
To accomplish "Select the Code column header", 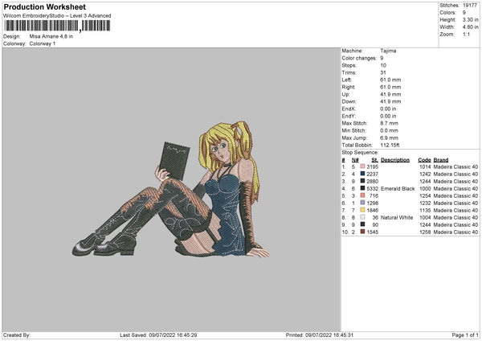I will coord(424,160).
